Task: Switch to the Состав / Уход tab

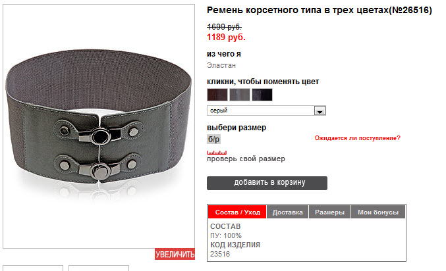Action: pos(237,212)
